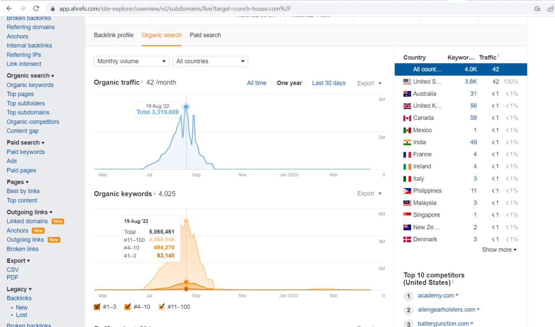Click the United Kingdom flag icon
This screenshot has height=327, width=555.
(x=407, y=106)
